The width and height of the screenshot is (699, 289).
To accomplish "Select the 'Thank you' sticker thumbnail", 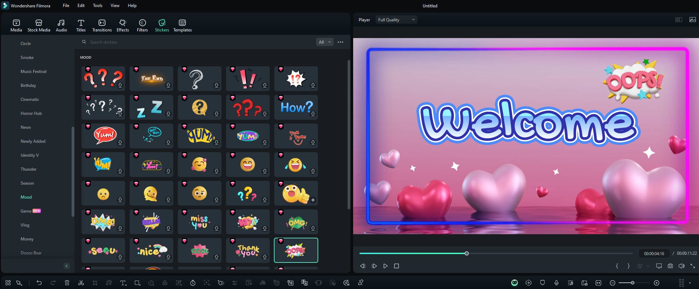I will (x=248, y=250).
